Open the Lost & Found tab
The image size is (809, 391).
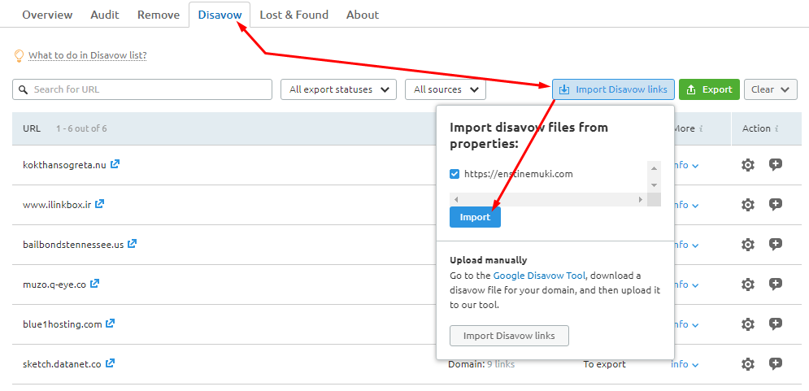tap(294, 15)
